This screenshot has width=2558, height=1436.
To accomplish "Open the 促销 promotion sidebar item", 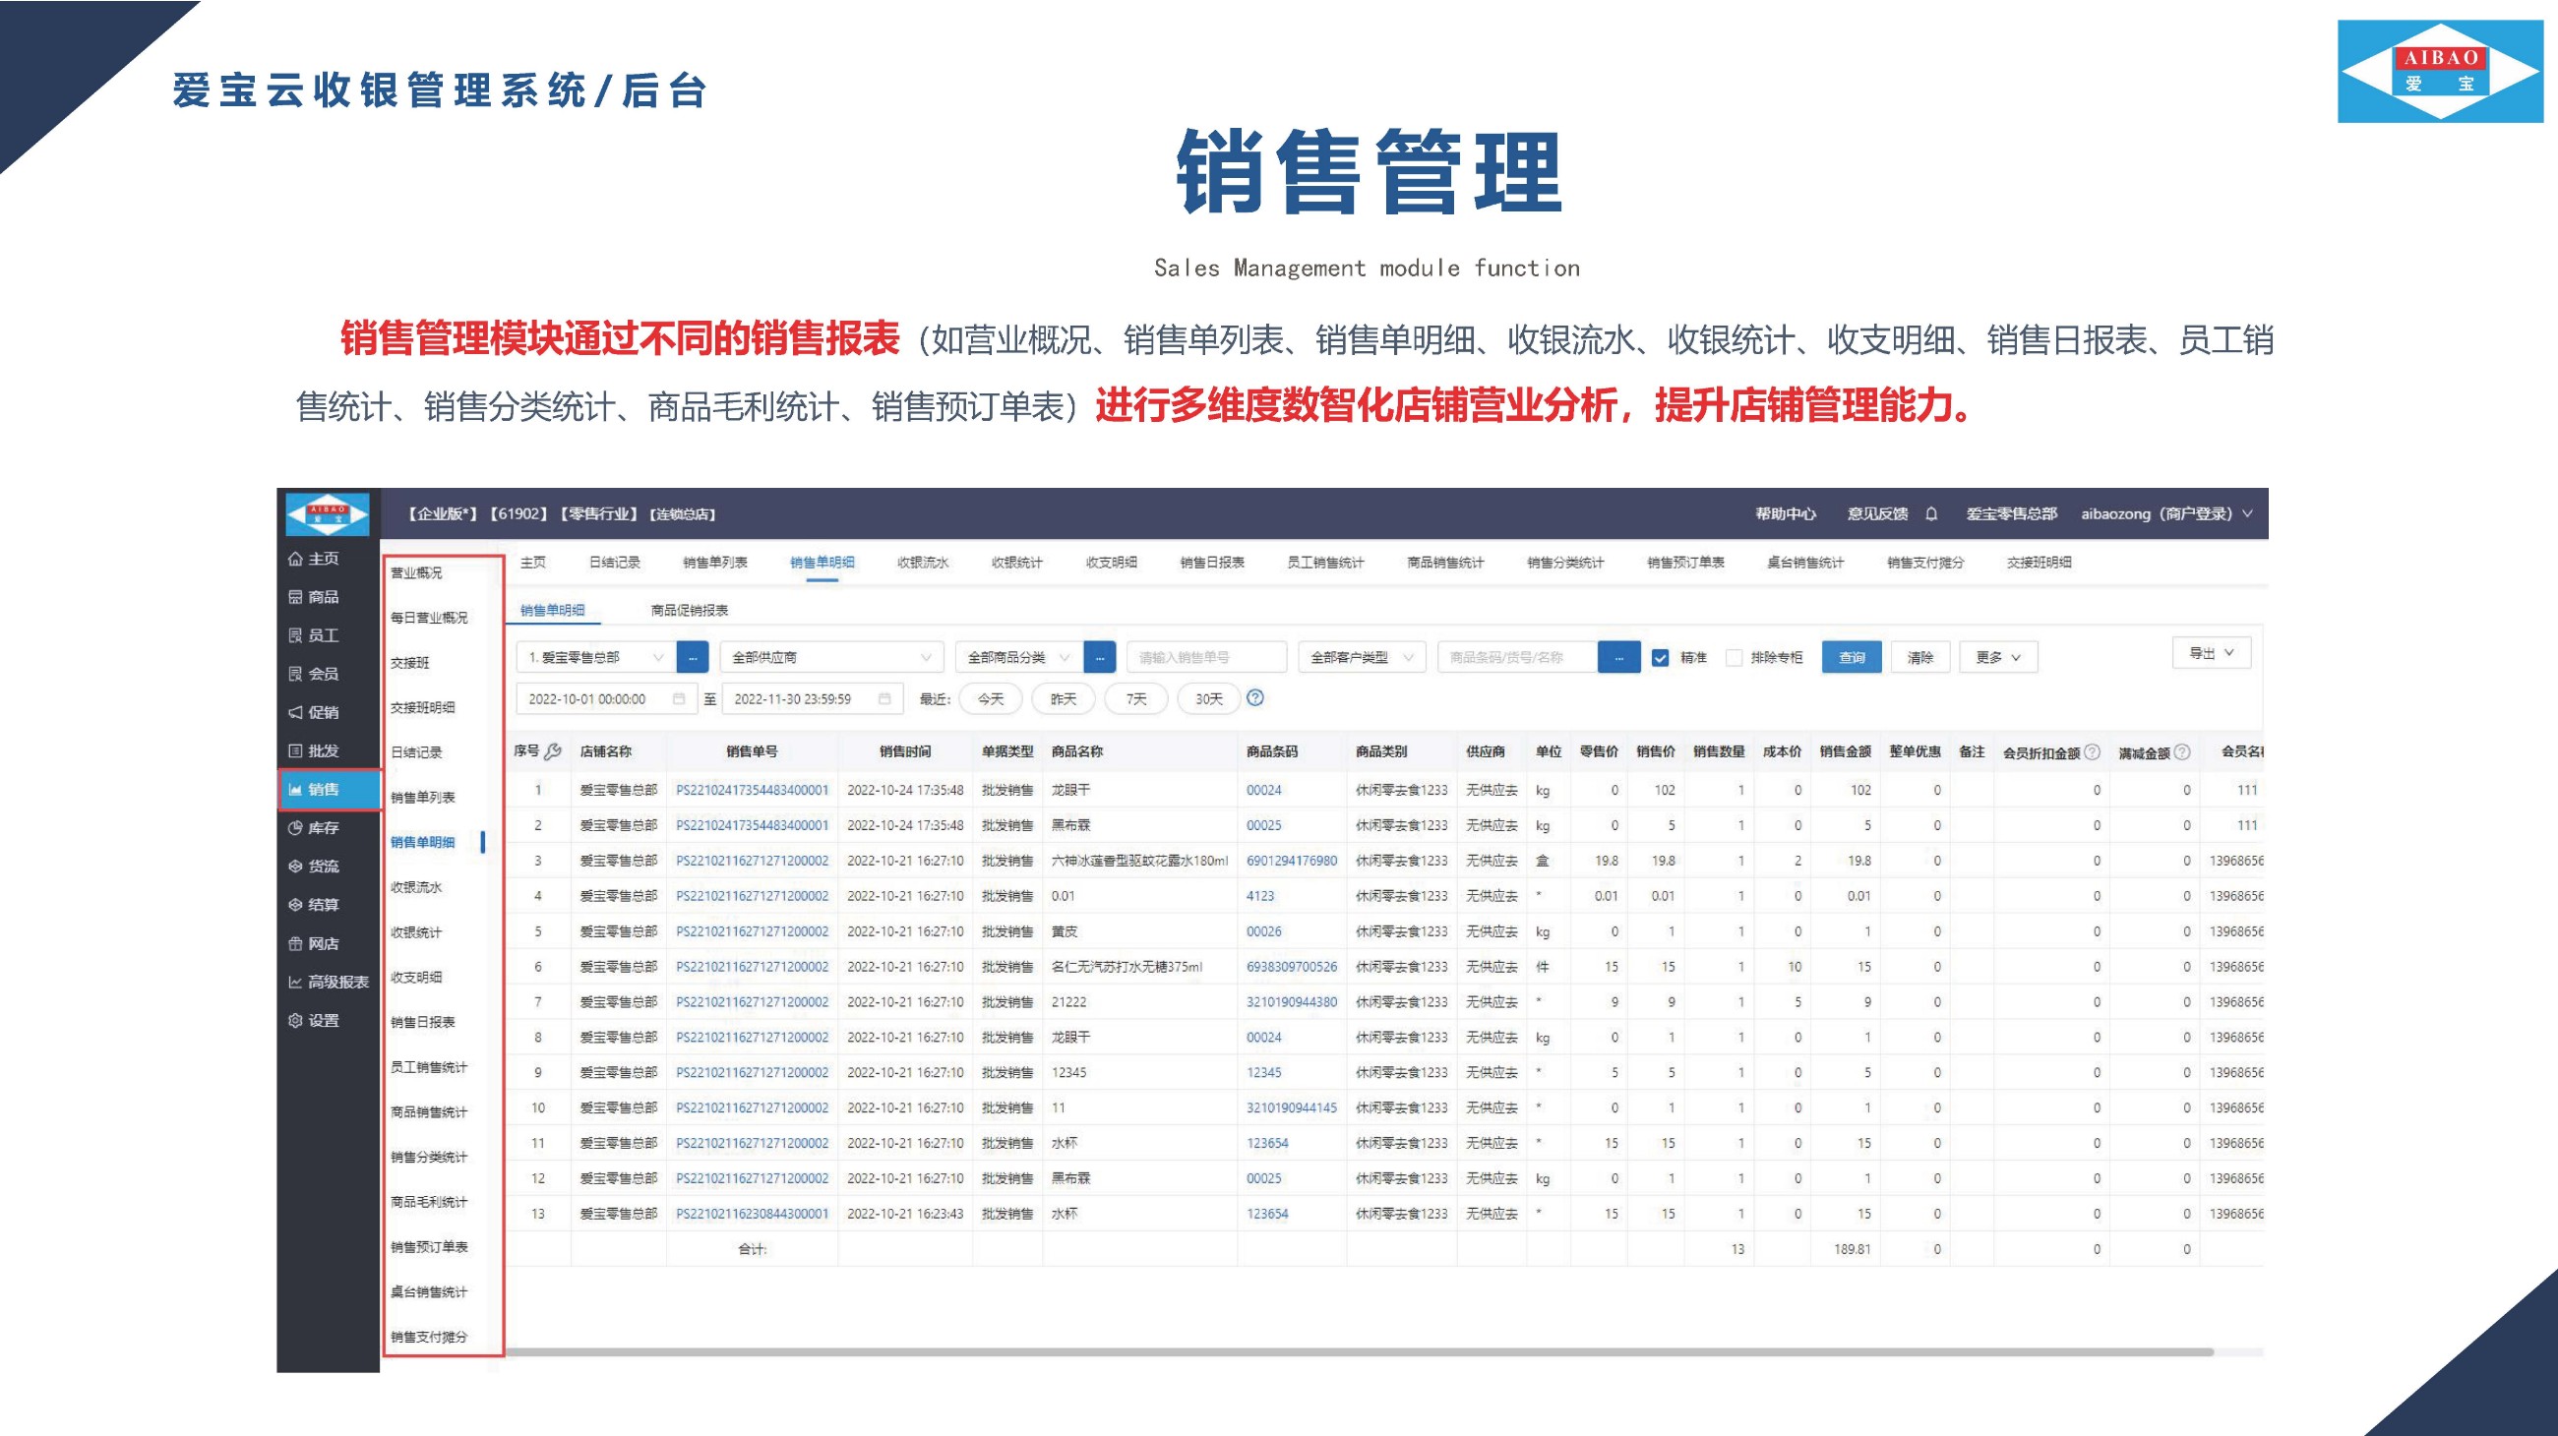I will pyautogui.click(x=314, y=712).
